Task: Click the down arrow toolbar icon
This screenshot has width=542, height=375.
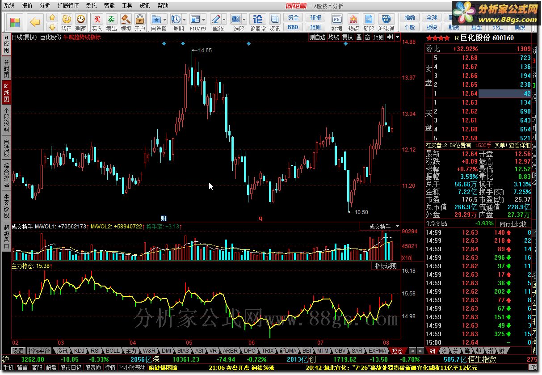Action: pos(52,26)
